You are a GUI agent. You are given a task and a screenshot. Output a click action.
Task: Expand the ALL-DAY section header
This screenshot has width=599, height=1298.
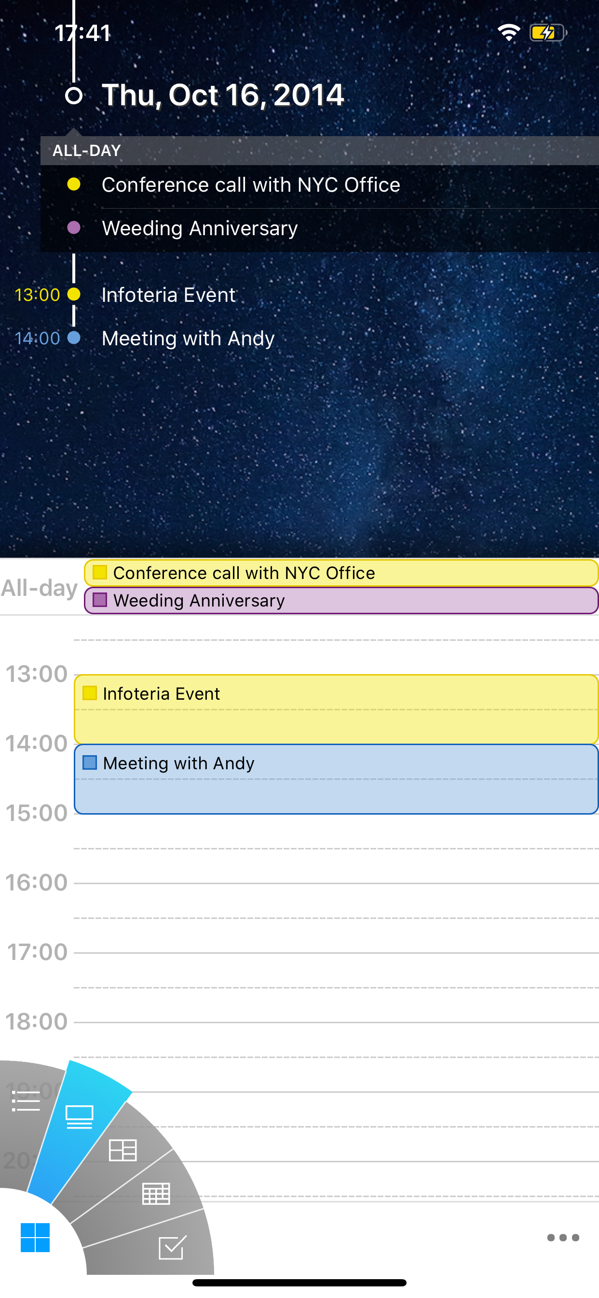pyautogui.click(x=87, y=150)
